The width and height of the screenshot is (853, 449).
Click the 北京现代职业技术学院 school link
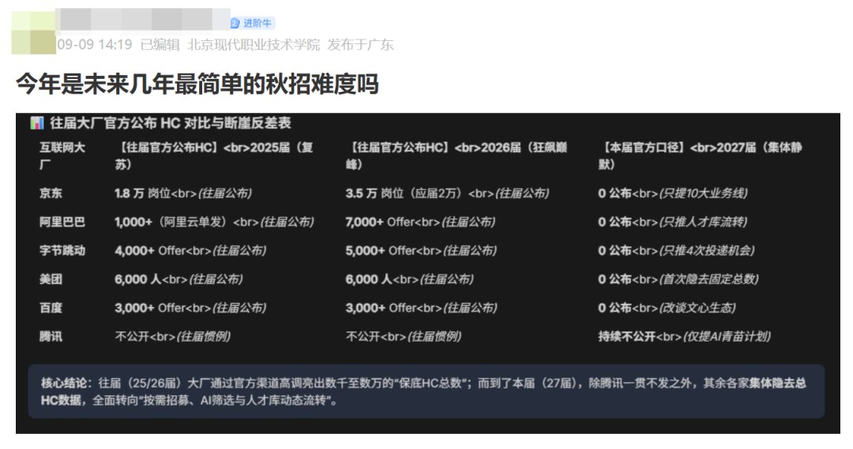point(254,44)
